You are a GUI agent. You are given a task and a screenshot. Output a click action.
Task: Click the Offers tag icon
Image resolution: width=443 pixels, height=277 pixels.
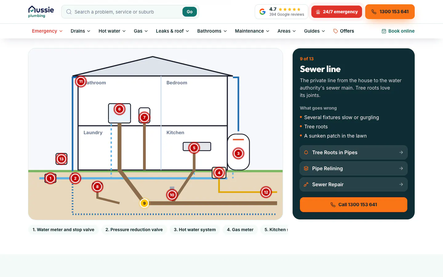pyautogui.click(x=336, y=31)
